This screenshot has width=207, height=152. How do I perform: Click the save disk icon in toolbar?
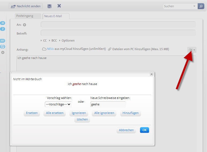tap(49, 6)
